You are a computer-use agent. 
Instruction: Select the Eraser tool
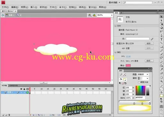click(x=161, y=73)
